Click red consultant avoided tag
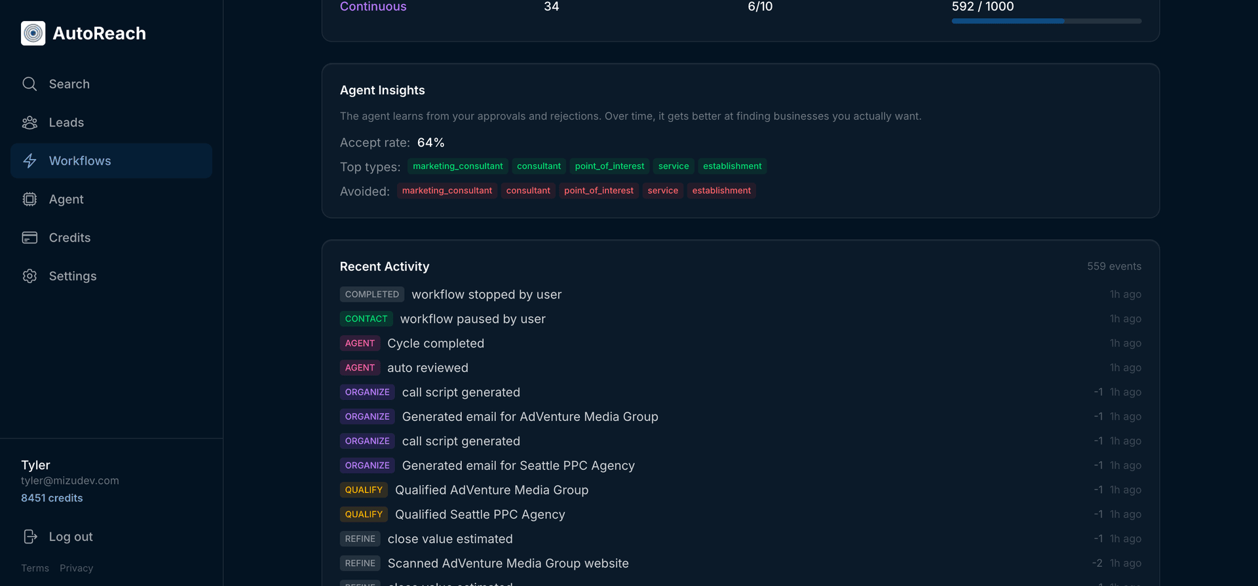The width and height of the screenshot is (1258, 586). [528, 191]
